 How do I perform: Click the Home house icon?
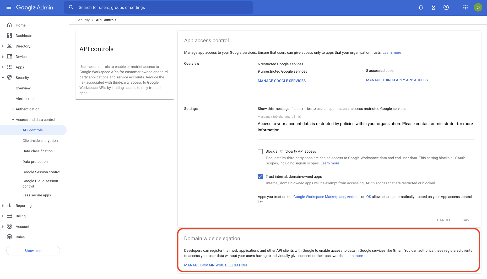pos(9,25)
